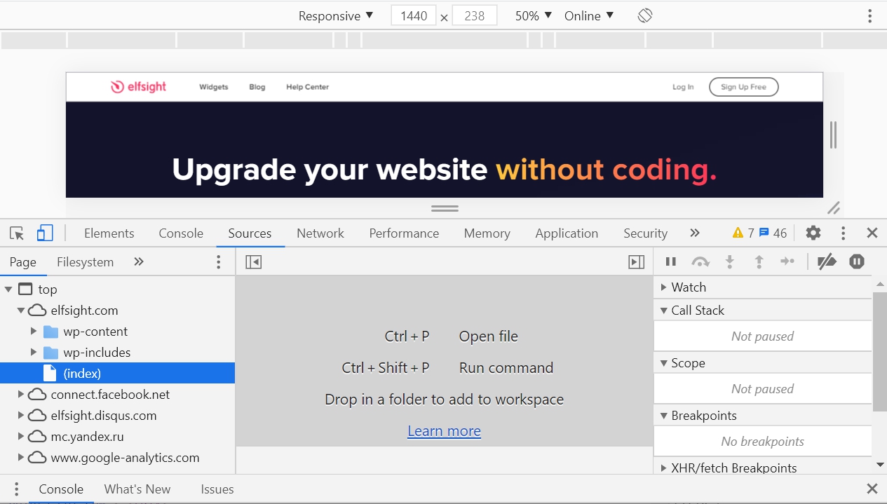
Task: Select the inspect element tool
Action: pyautogui.click(x=16, y=232)
